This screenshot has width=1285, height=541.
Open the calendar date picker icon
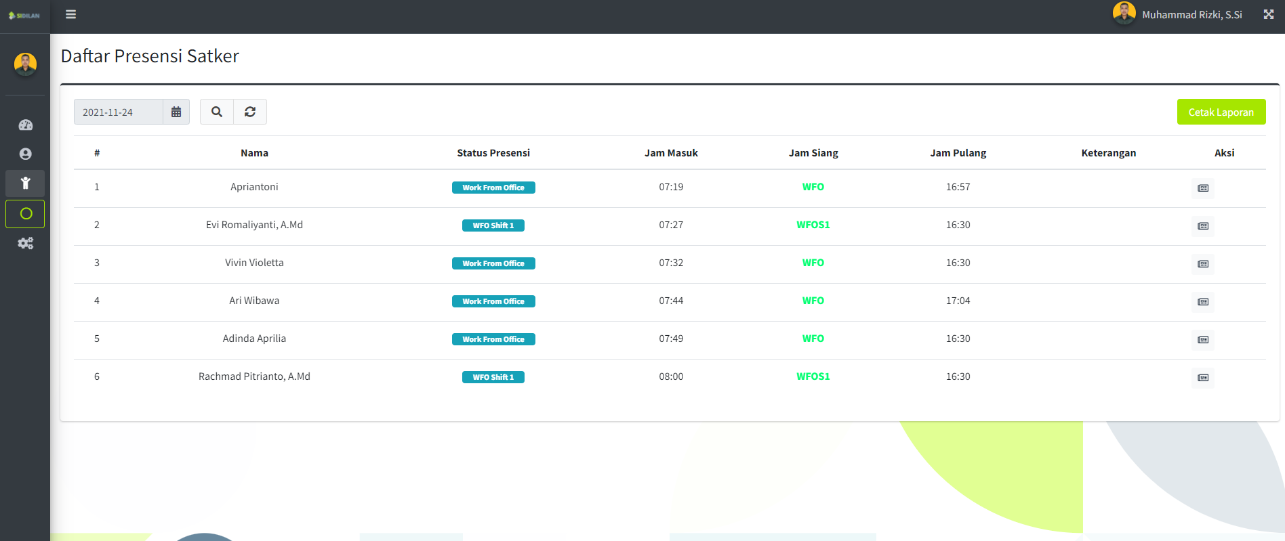point(176,112)
